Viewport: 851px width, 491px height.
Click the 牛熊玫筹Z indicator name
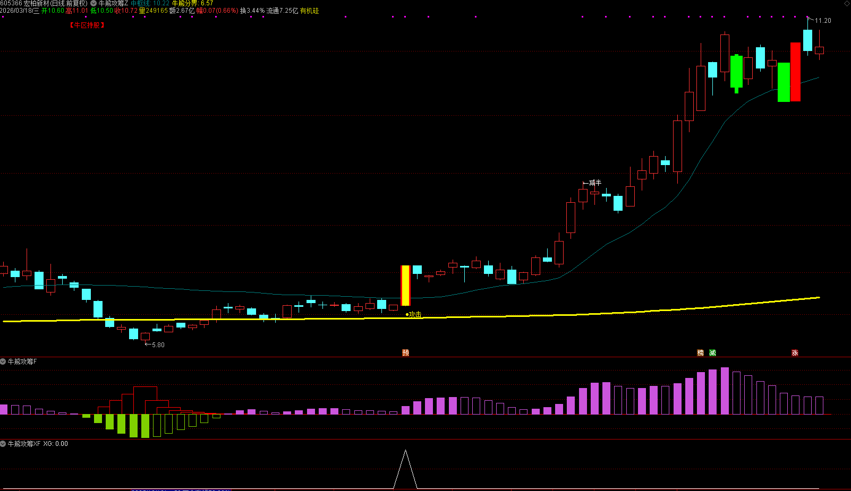(x=113, y=3)
